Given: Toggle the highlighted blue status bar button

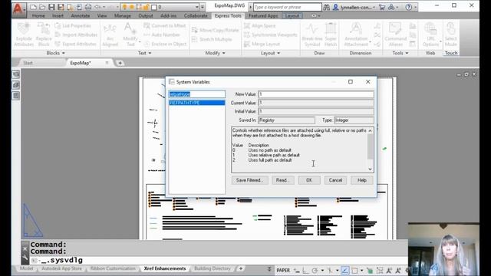Looking at the screenshot, I should pos(344,270).
